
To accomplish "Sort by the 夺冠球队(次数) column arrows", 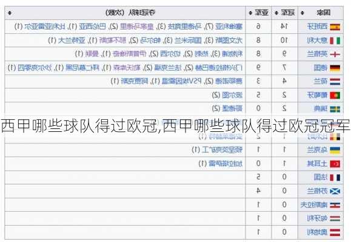I will (10, 13).
